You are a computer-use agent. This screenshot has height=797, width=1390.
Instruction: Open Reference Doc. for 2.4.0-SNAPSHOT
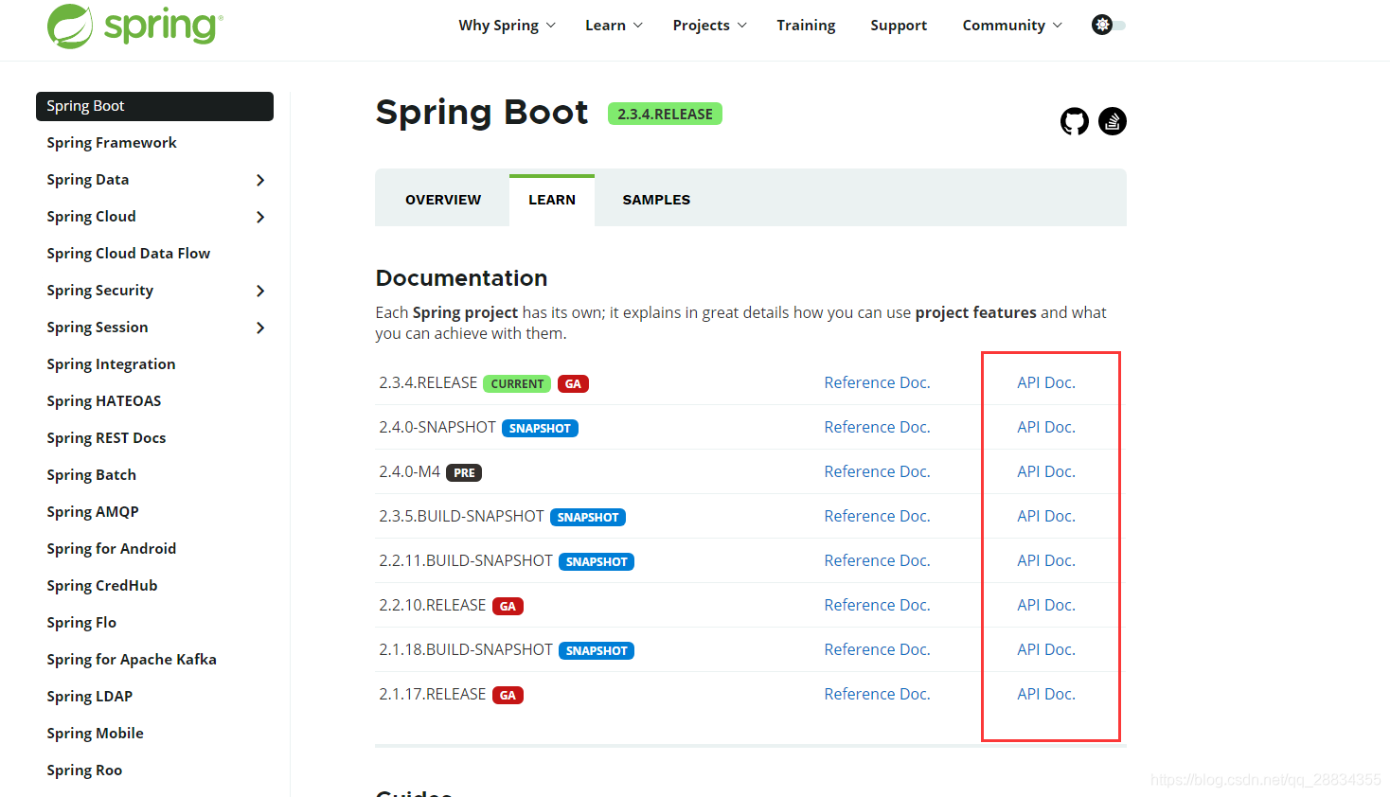(877, 427)
